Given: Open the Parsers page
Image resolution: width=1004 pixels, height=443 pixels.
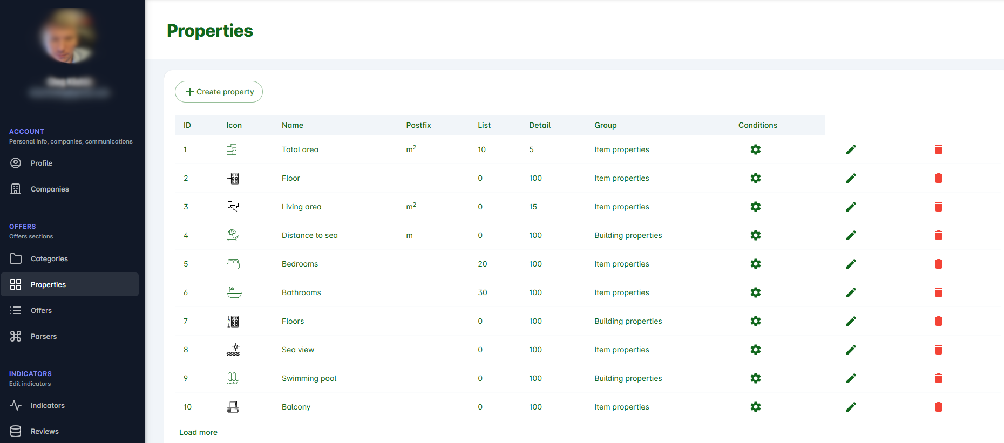Looking at the screenshot, I should (70, 336).
